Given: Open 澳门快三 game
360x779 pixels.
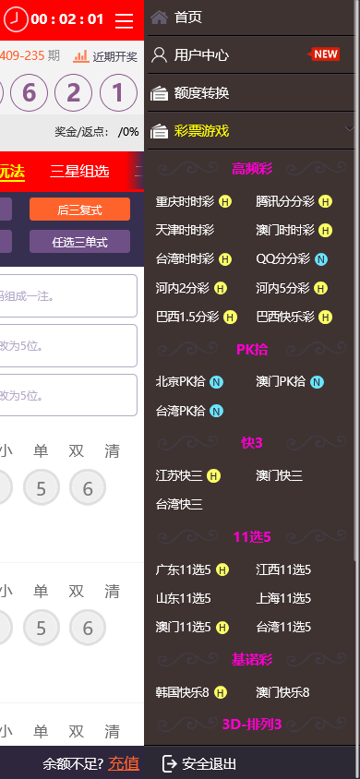Looking at the screenshot, I should (x=279, y=476).
